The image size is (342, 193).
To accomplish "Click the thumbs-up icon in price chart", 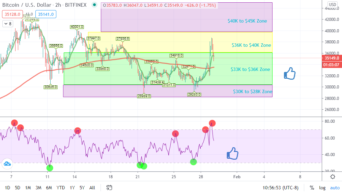I will [x=290, y=73].
